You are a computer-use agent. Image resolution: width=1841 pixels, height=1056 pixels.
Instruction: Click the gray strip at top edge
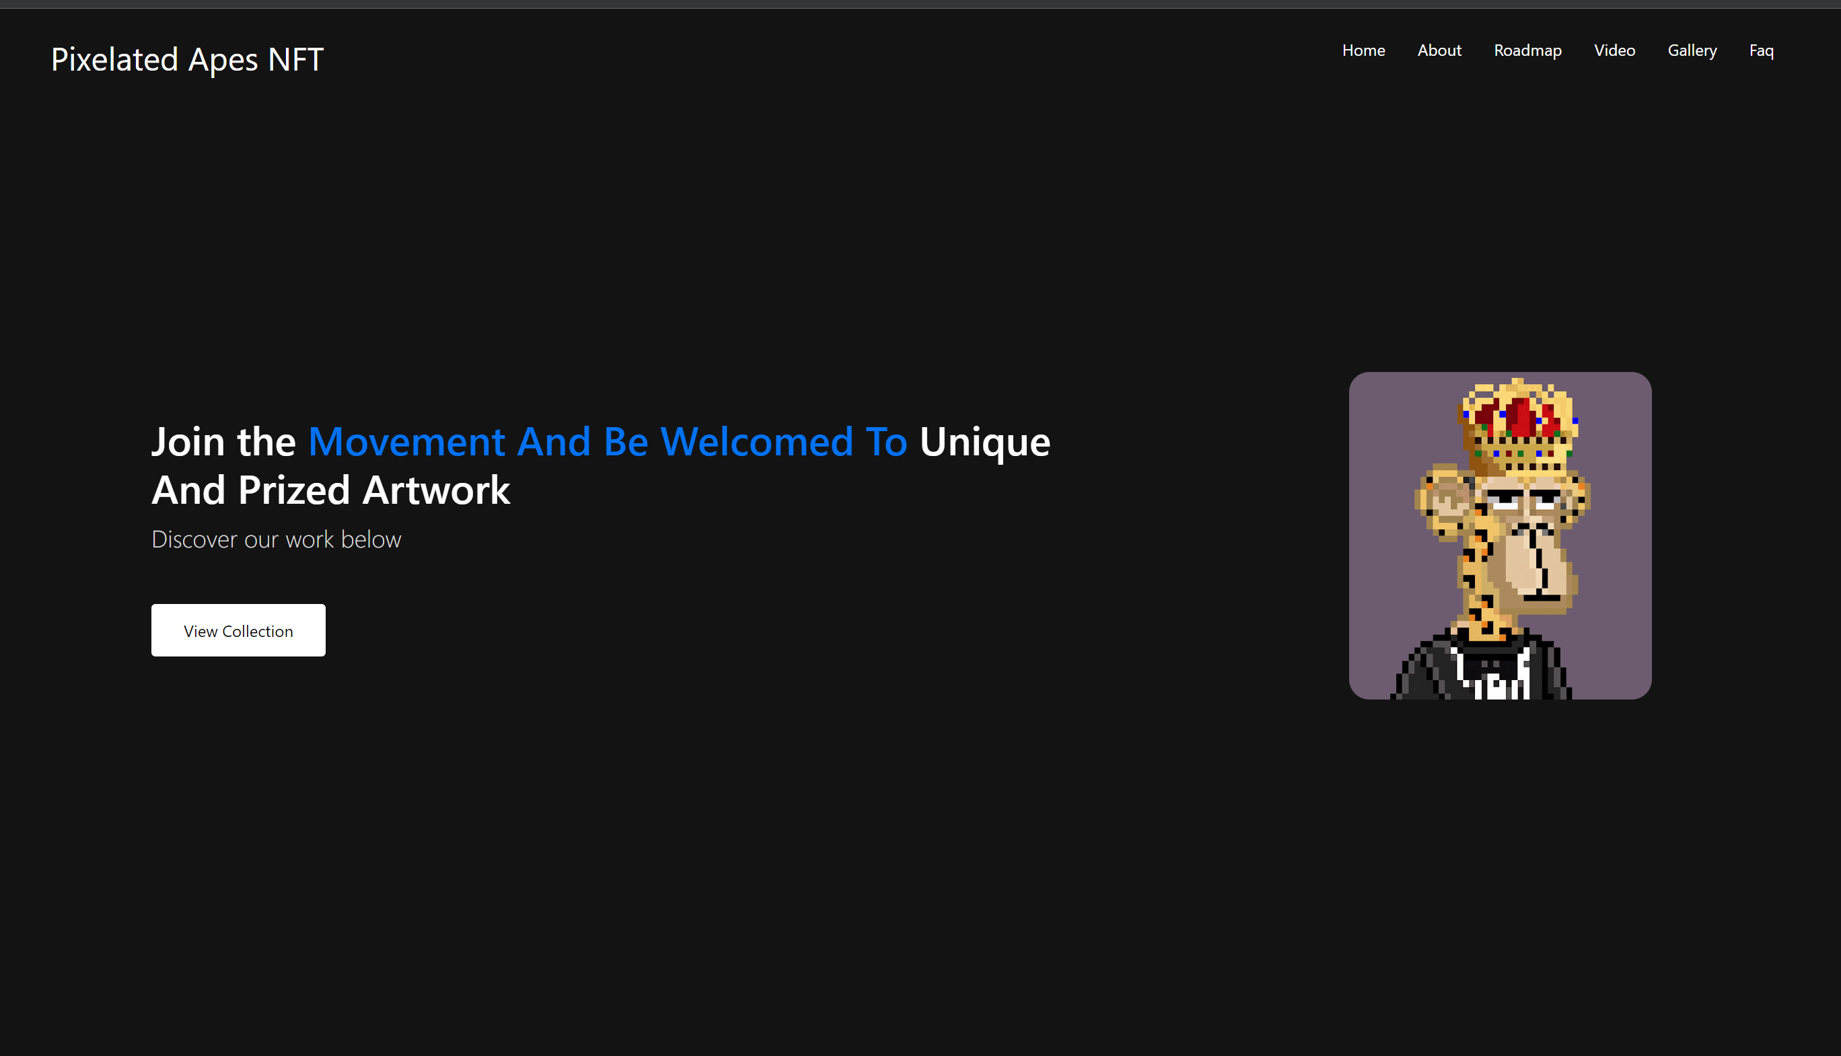[920, 3]
